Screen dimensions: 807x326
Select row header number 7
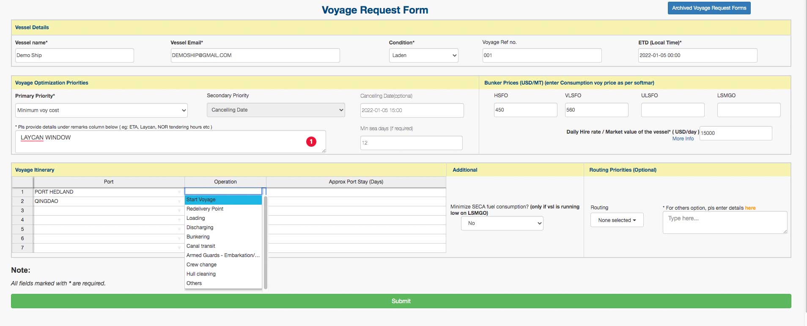[x=22, y=248]
